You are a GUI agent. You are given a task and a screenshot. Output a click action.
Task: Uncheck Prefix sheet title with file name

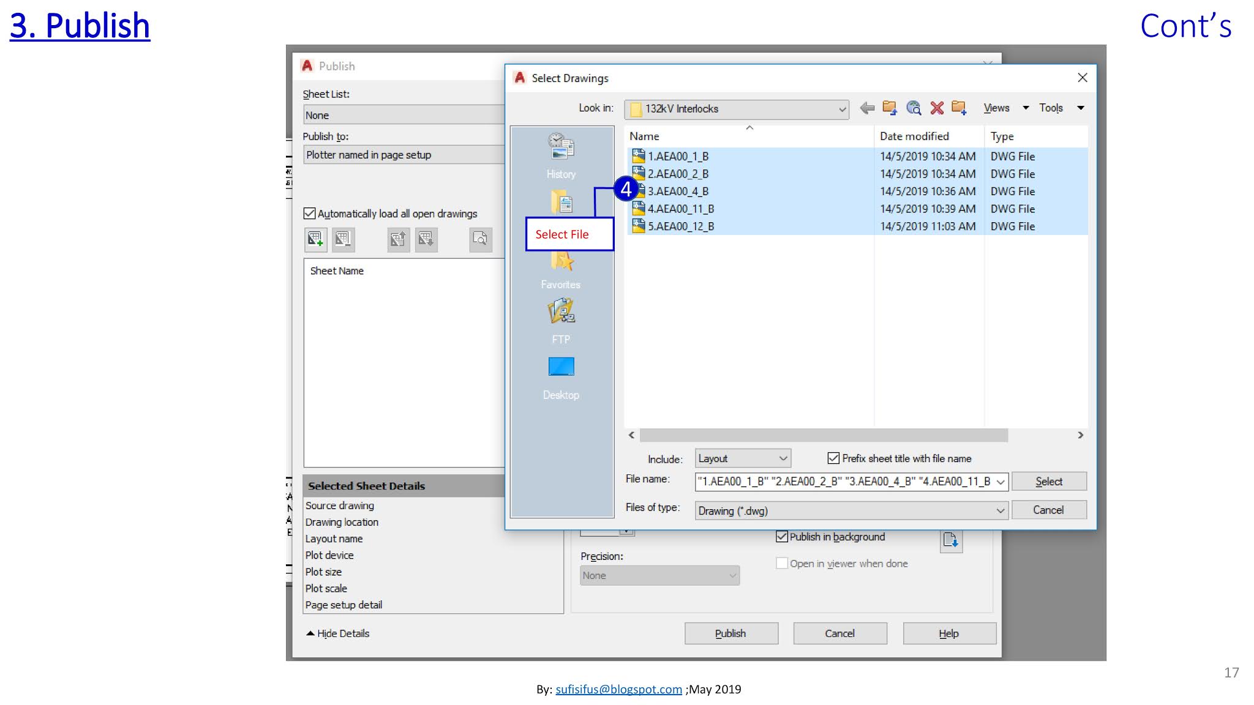[833, 458]
